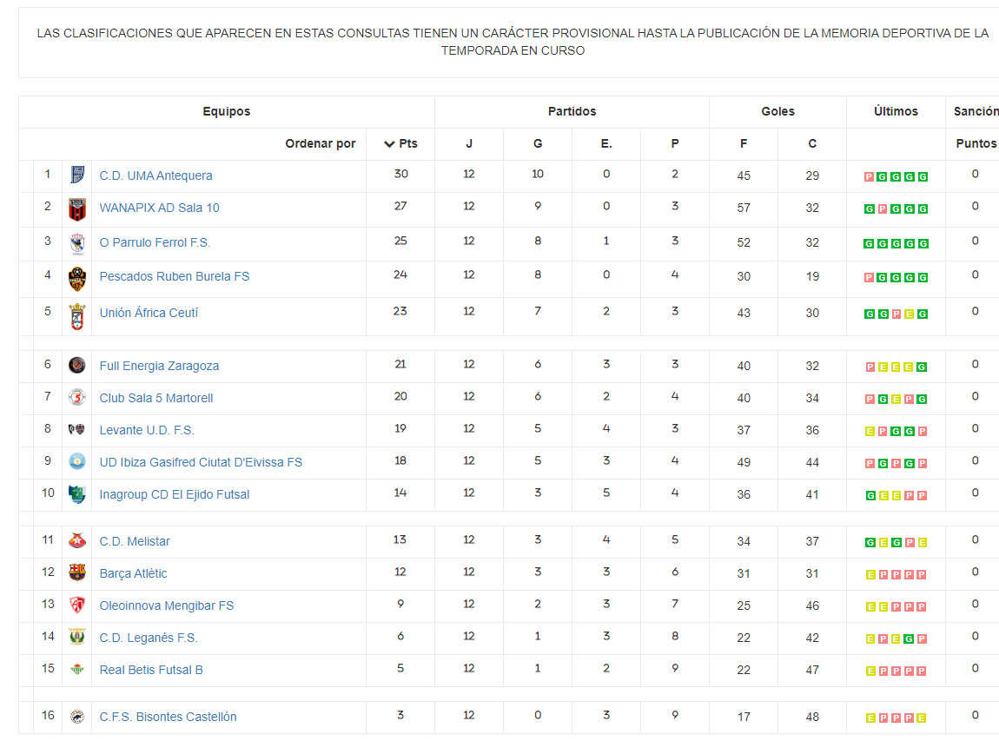Click the Equipos column group header
The height and width of the screenshot is (741, 999).
coord(227,111)
